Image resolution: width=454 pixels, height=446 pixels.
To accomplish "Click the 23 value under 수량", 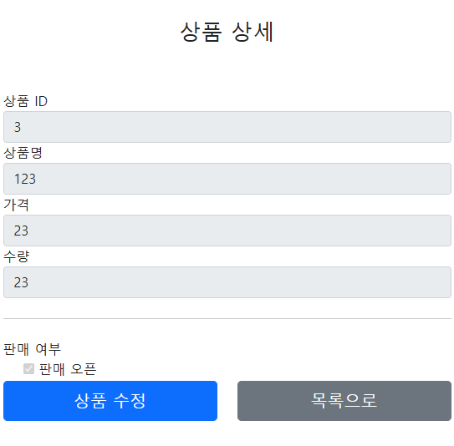I will [21, 282].
